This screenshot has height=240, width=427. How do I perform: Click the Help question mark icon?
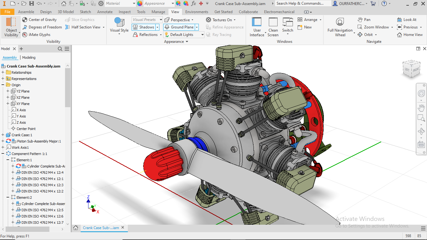click(x=384, y=3)
